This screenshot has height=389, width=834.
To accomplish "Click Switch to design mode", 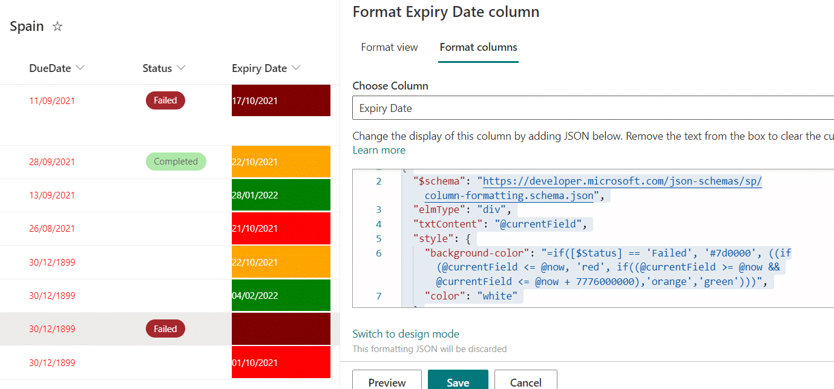I will click(x=406, y=334).
